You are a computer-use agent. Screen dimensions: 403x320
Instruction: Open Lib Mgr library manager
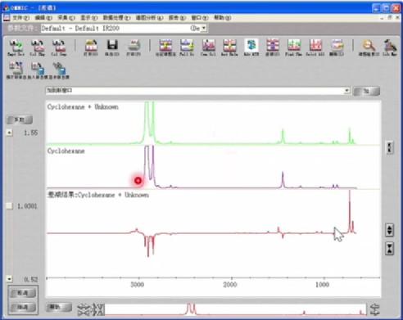click(390, 47)
